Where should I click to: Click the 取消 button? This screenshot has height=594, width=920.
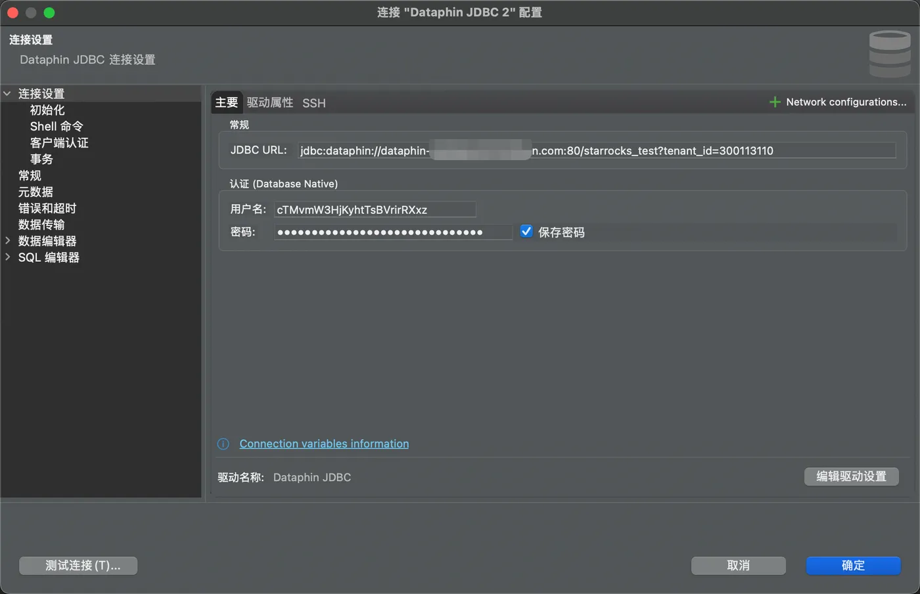739,566
